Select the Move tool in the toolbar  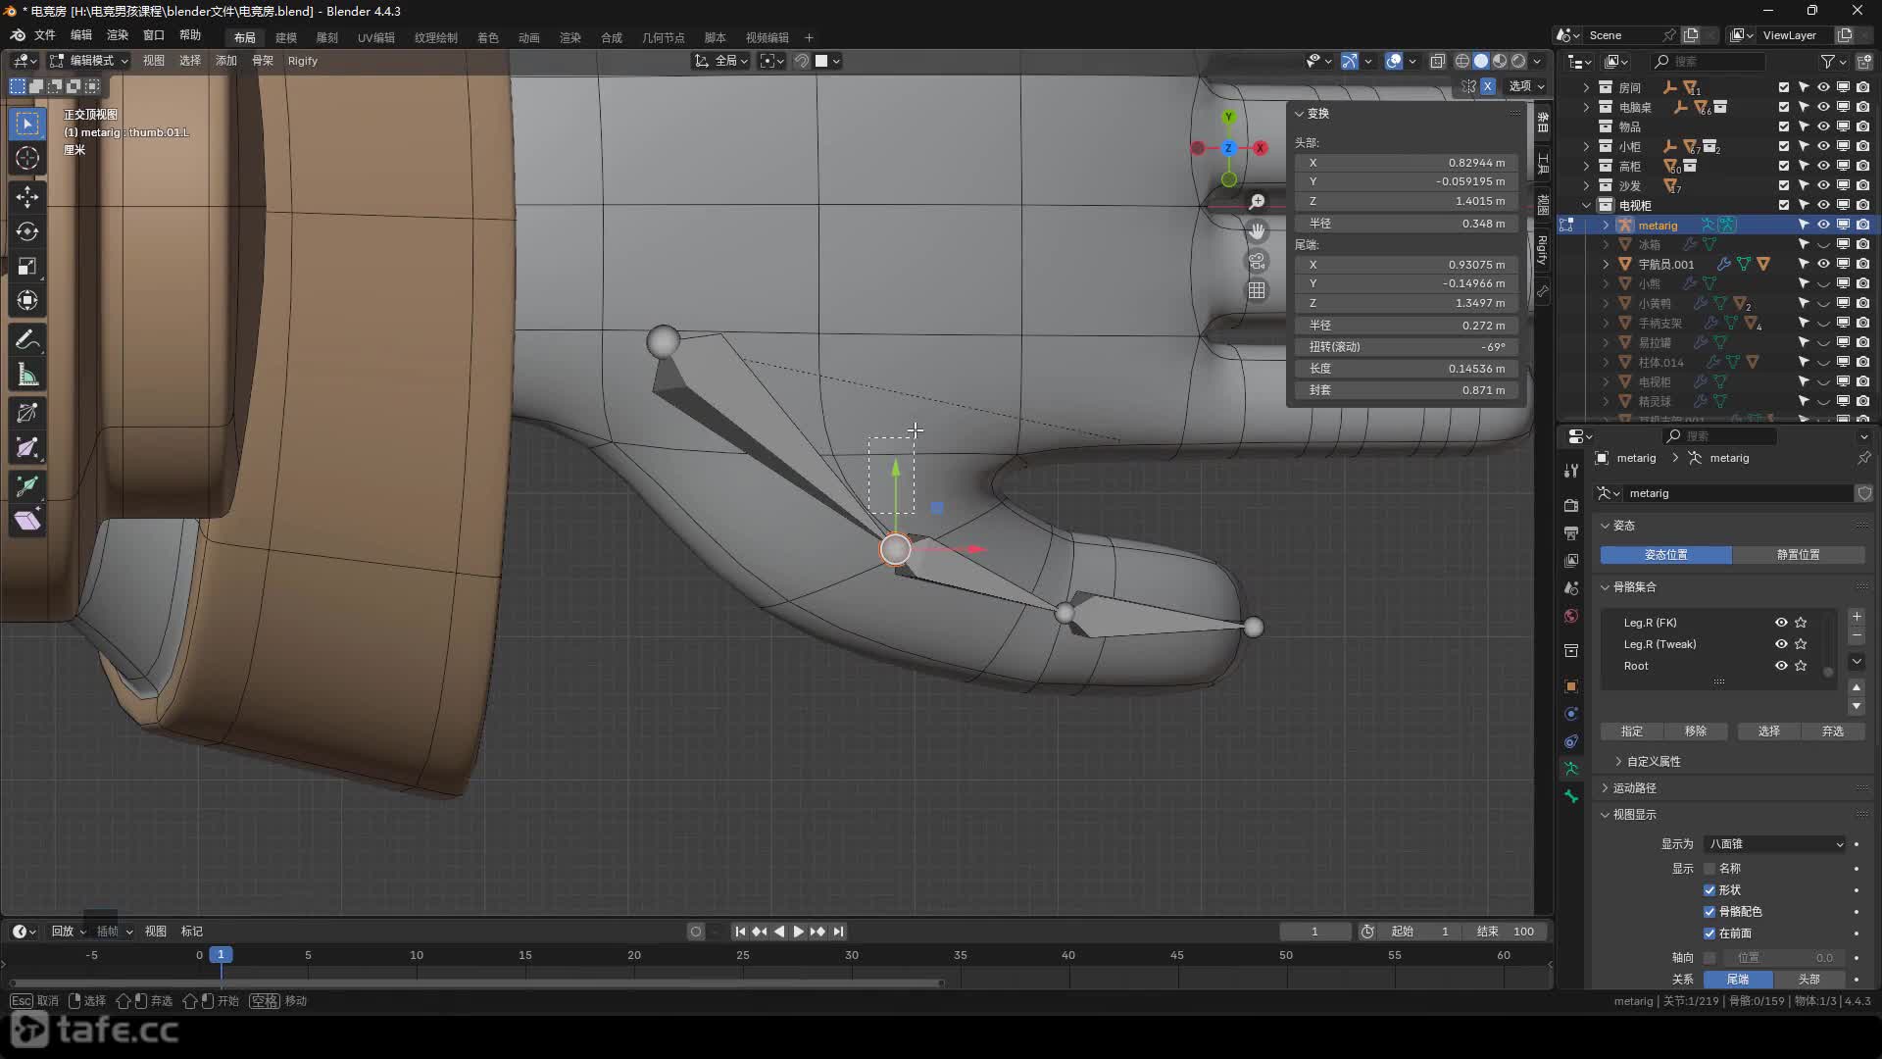click(x=27, y=197)
